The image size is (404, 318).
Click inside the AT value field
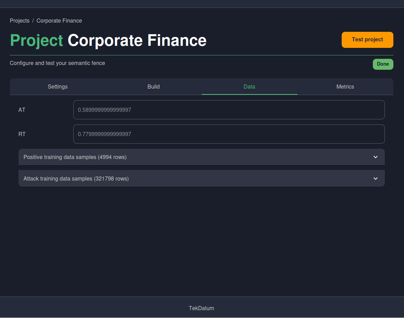tap(229, 110)
